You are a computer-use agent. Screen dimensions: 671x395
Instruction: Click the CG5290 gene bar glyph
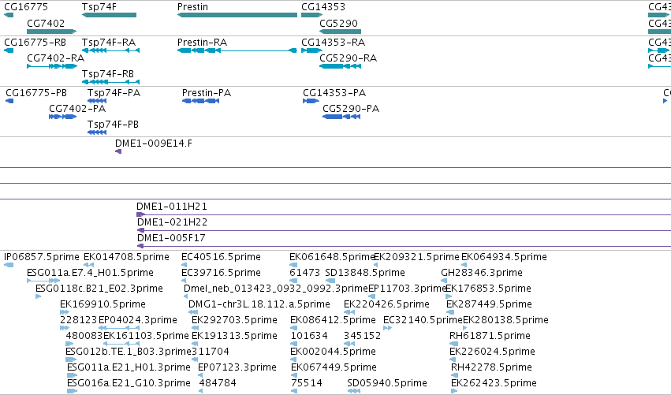tap(340, 32)
